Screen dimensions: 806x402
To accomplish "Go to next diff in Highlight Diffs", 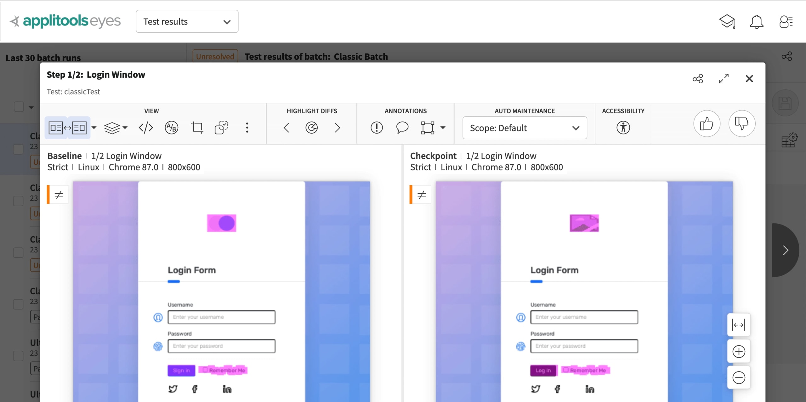I will click(337, 128).
